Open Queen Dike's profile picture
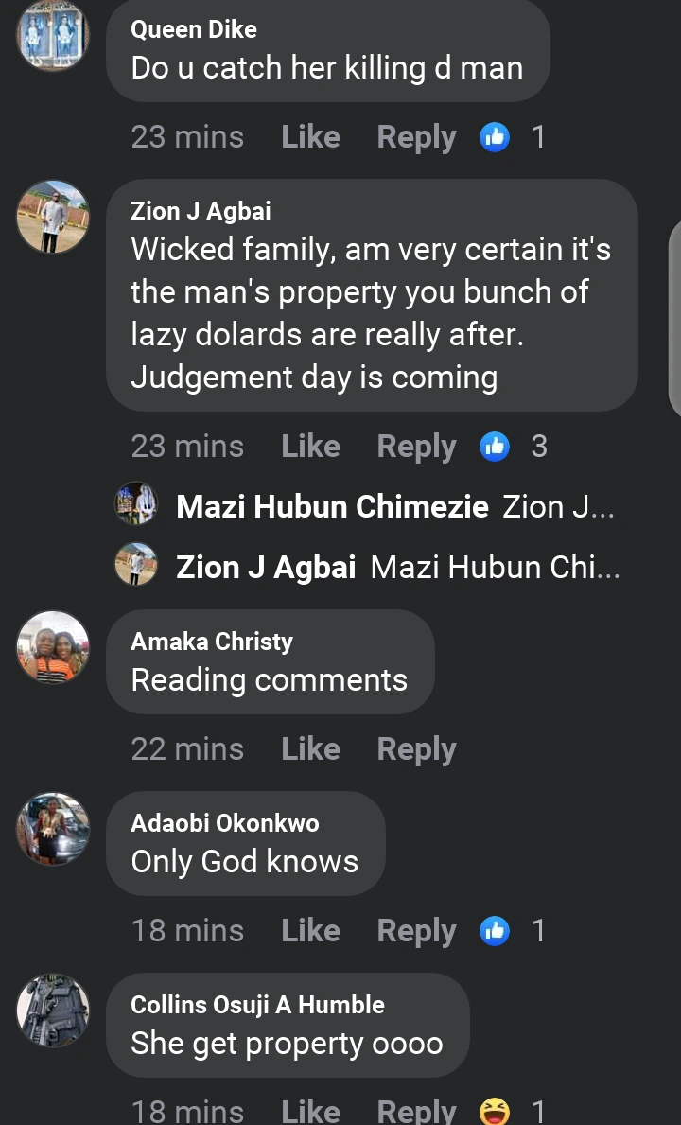 53,35
